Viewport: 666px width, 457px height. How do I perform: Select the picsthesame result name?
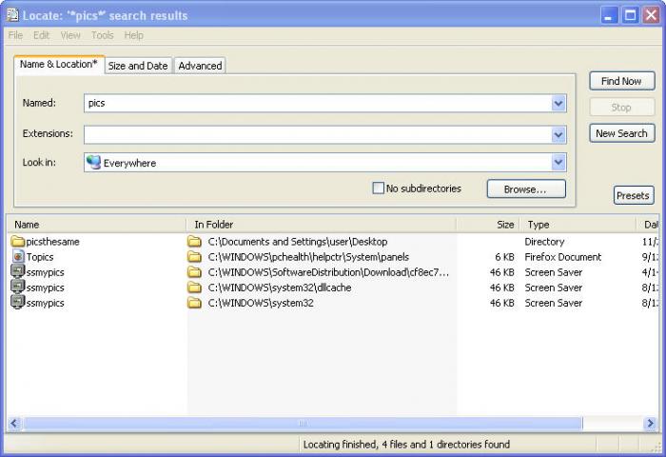(52, 242)
